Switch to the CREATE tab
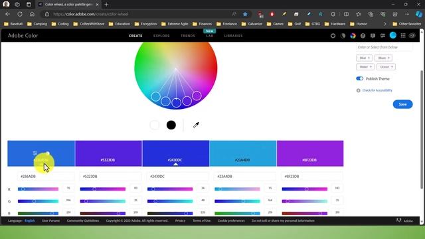Screen dimensions: 425x239 click(x=135, y=36)
